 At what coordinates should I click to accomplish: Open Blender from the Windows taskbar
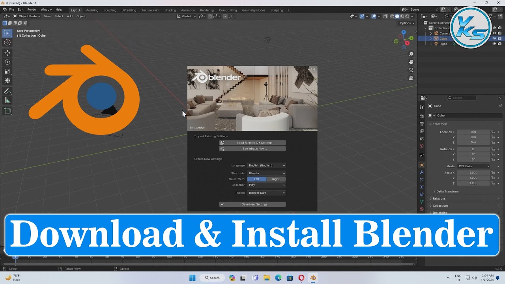[313, 278]
